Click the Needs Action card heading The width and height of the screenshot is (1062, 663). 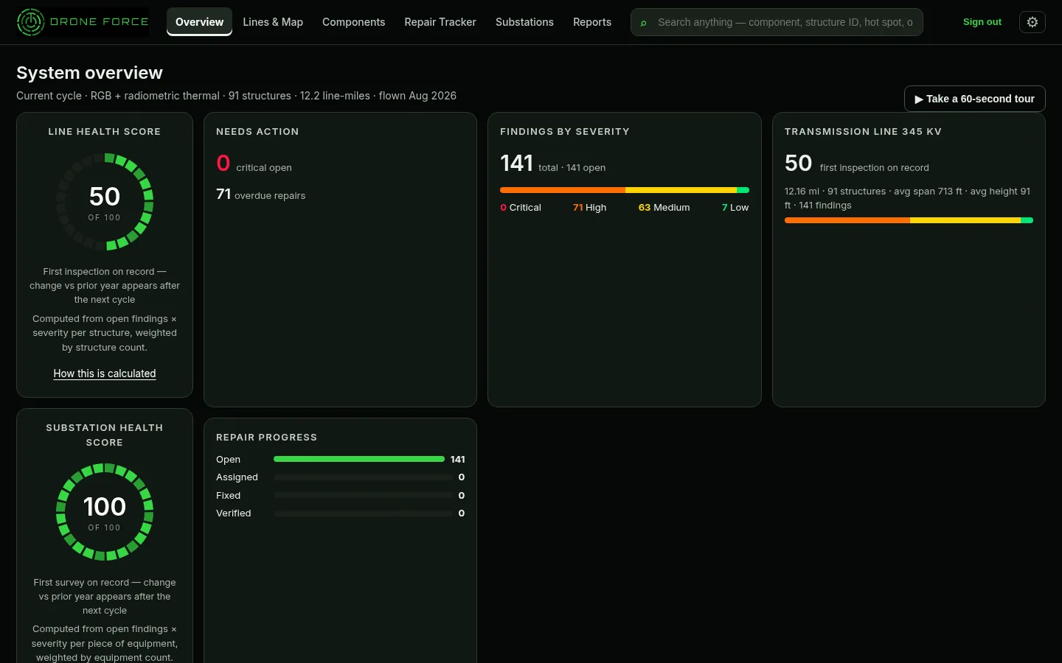257,132
